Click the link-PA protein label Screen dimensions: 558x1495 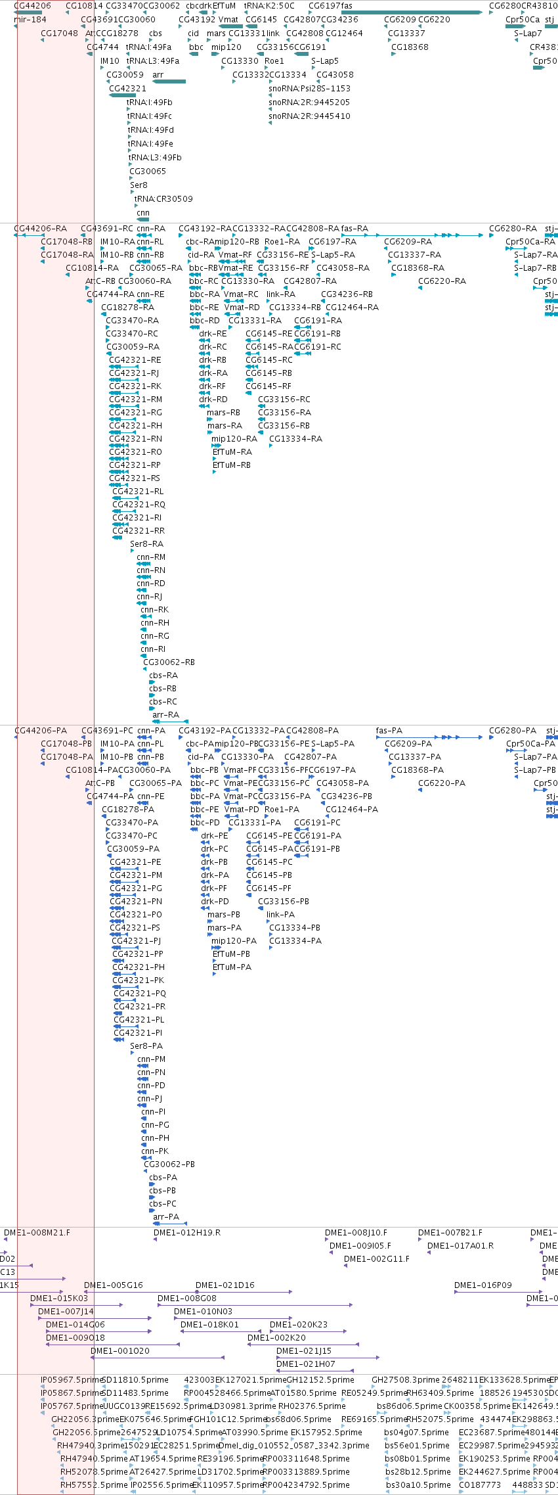click(x=280, y=915)
